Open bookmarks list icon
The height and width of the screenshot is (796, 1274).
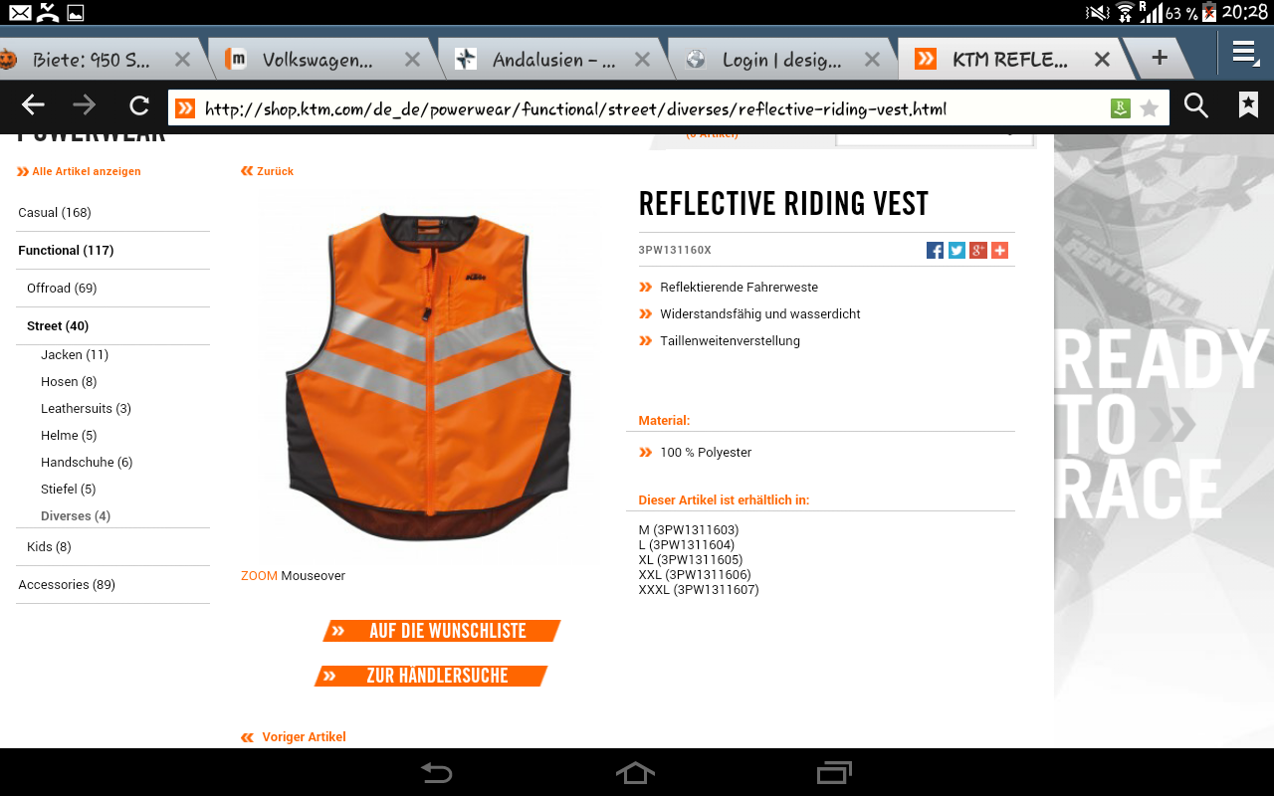tap(1248, 105)
